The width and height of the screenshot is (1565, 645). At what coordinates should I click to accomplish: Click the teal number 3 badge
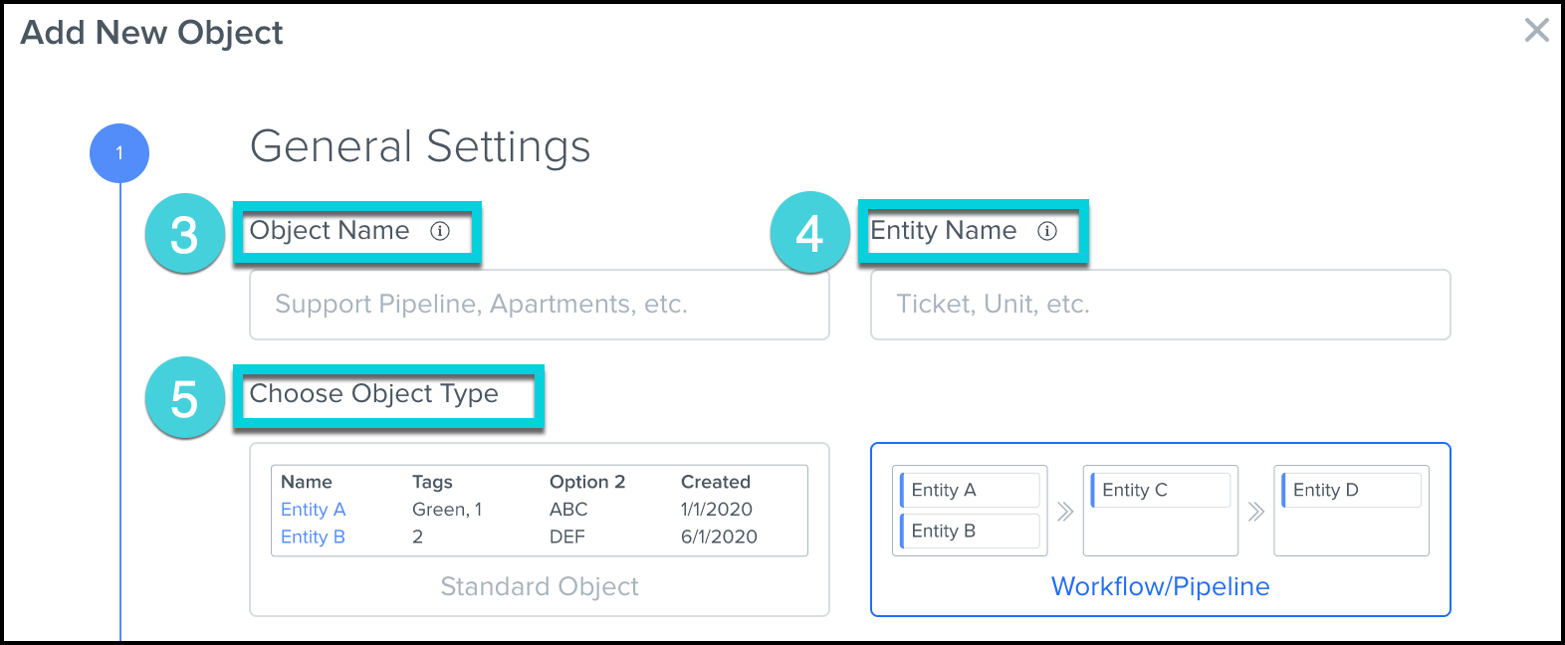coord(184,235)
